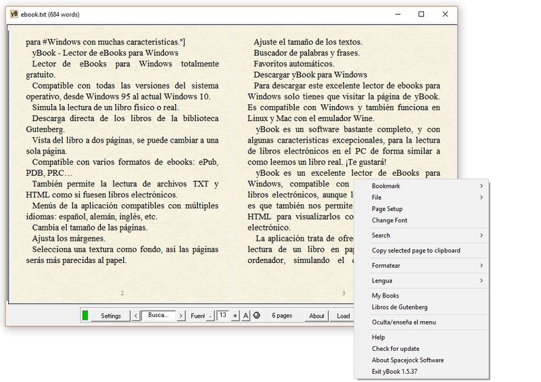The width and height of the screenshot is (541, 382).
Task: Click the round gray sphere icon
Action: (x=257, y=315)
